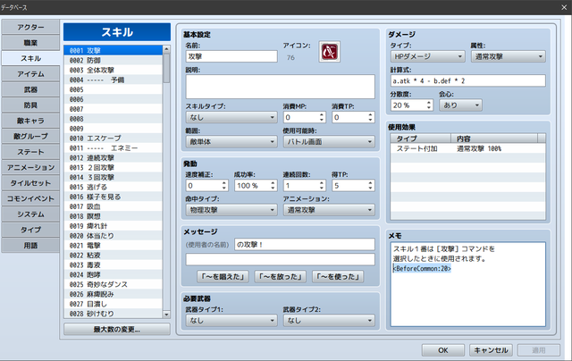Screen dimensions: 572x361
Task: Click the 消費TP stepper field
Action: (353, 117)
